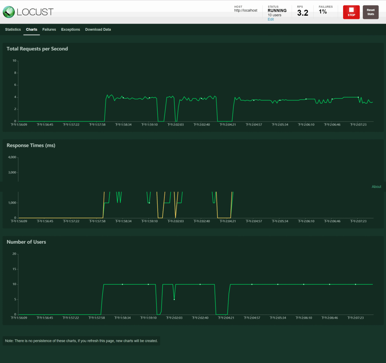Open the Exceptions tab
This screenshot has height=363, width=386.
(70, 29)
